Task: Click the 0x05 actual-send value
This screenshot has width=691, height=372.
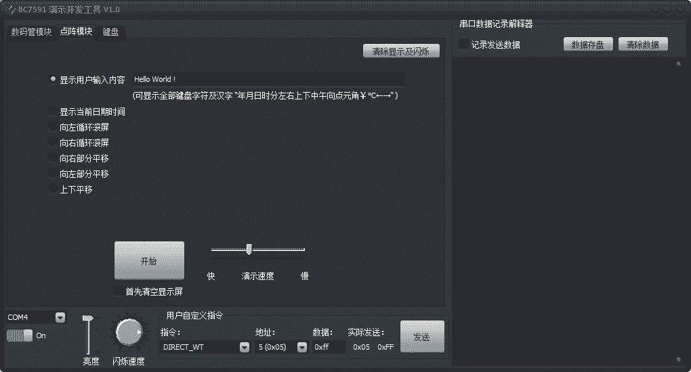Action: pyautogui.click(x=361, y=347)
